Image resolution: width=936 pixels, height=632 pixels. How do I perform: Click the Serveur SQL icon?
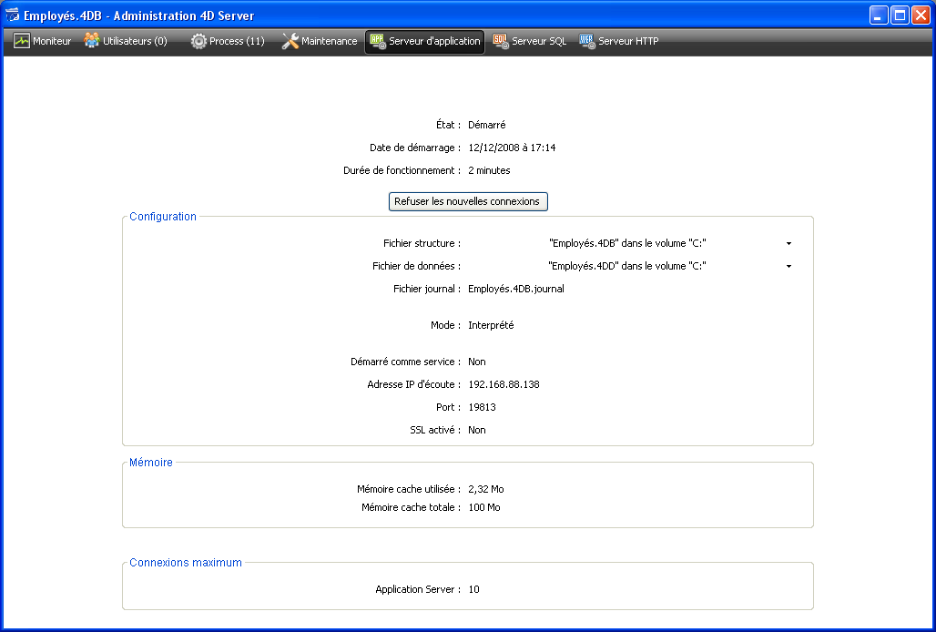[x=501, y=41]
